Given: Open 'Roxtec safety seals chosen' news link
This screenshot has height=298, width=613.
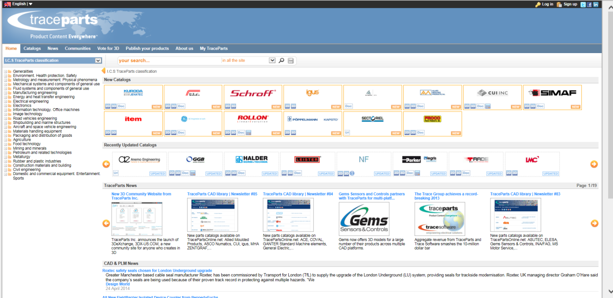Looking at the screenshot, I should pos(157,271).
